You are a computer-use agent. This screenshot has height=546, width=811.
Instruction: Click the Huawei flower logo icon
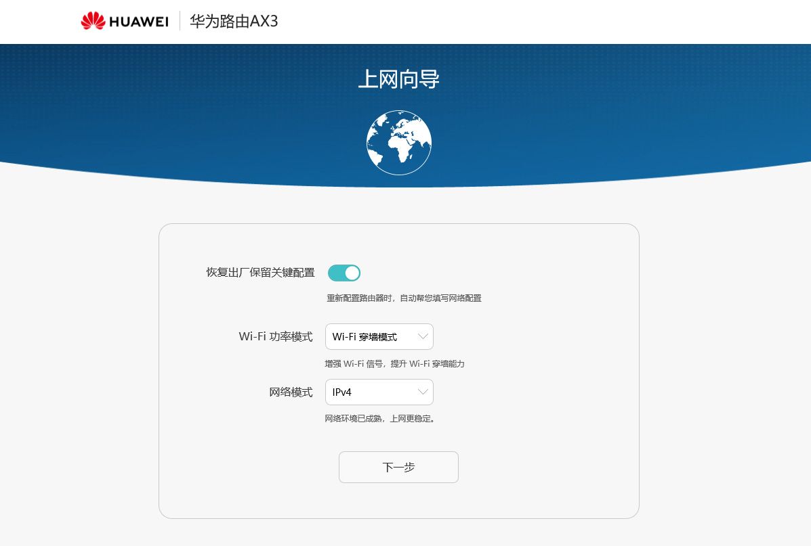tap(93, 22)
